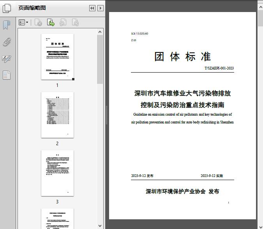Click the thumbnail panel scrollbar thumb
The width and height of the screenshot is (263, 229).
click(100, 59)
